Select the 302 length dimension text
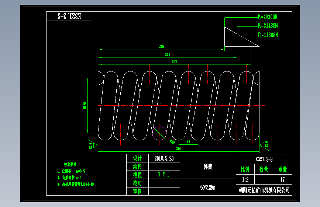Image resolution: width=320 pixels, height=207 pixels. pyautogui.click(x=167, y=55)
